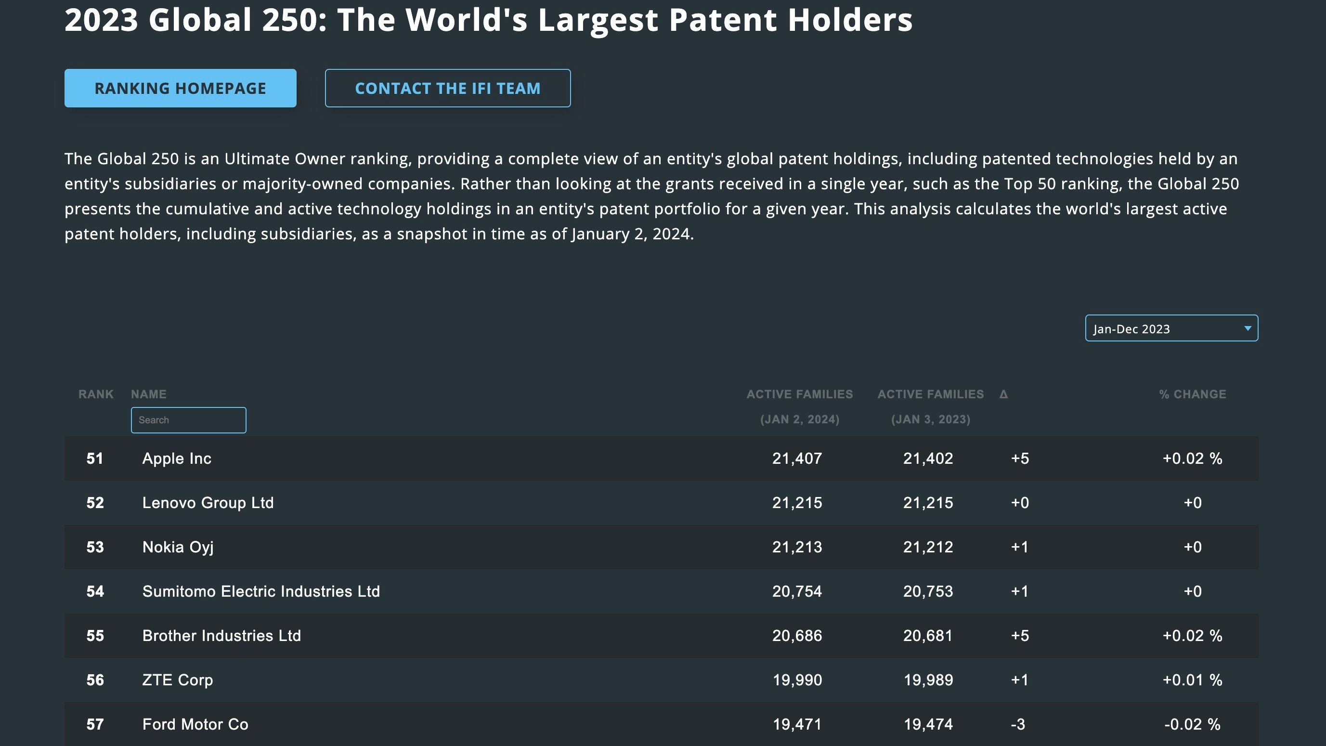1326x746 pixels.
Task: Click rank number 52
Action: [x=95, y=502]
